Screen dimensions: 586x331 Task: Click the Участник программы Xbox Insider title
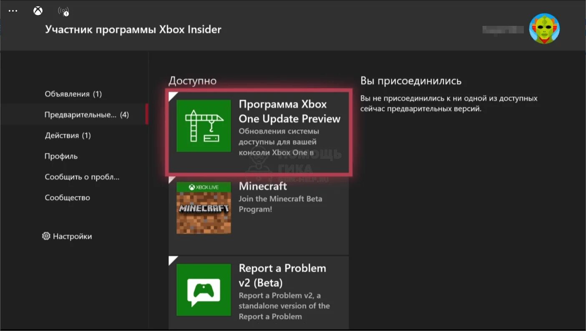133,29
